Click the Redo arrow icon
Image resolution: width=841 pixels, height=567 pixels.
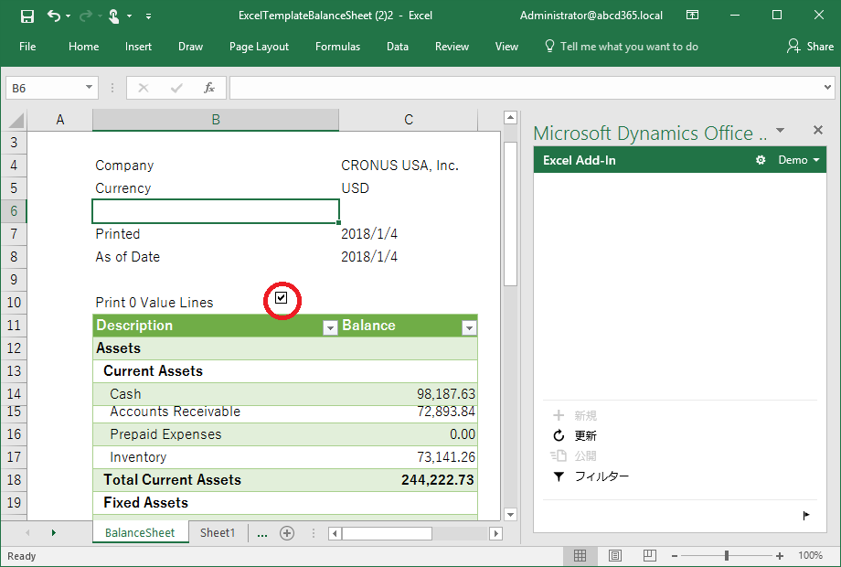85,16
